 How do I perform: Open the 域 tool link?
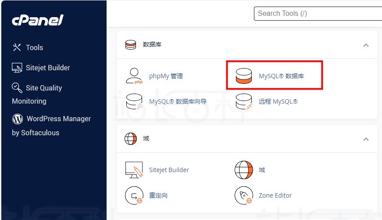tap(262, 170)
